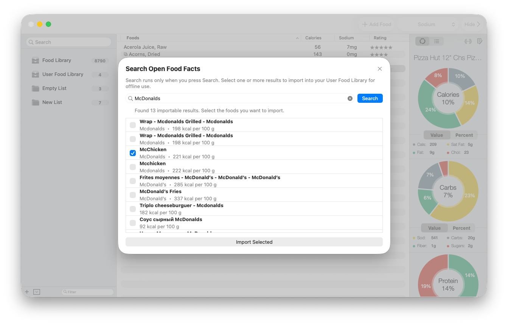Click the magnifier icon in the Open Food Facts search field
This screenshot has width=508, height=325.
pyautogui.click(x=130, y=98)
